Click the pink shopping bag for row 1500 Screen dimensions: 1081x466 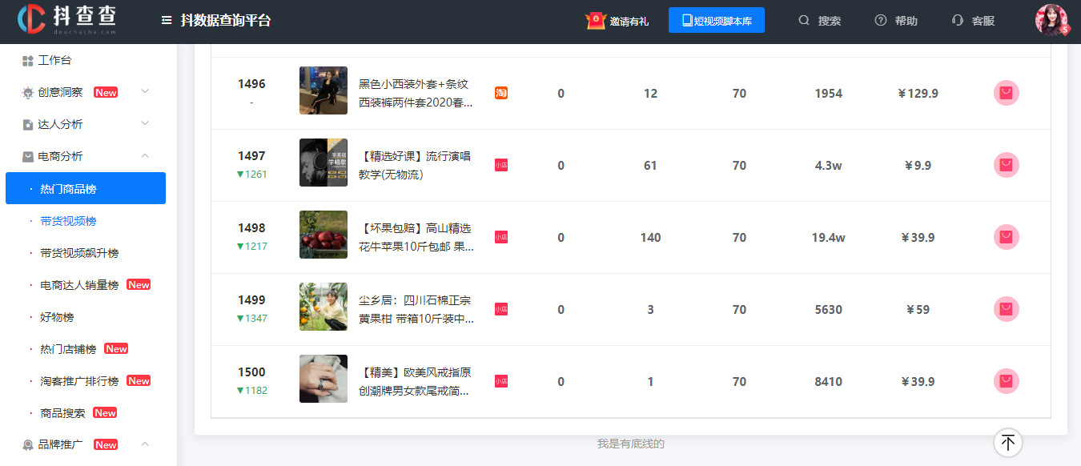(x=1006, y=382)
